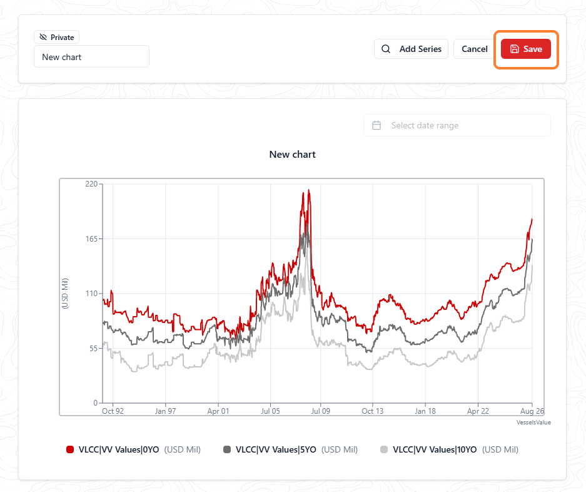
Task: Click the dark gray VLCC 5YO legend swatch
Action: pos(227,449)
